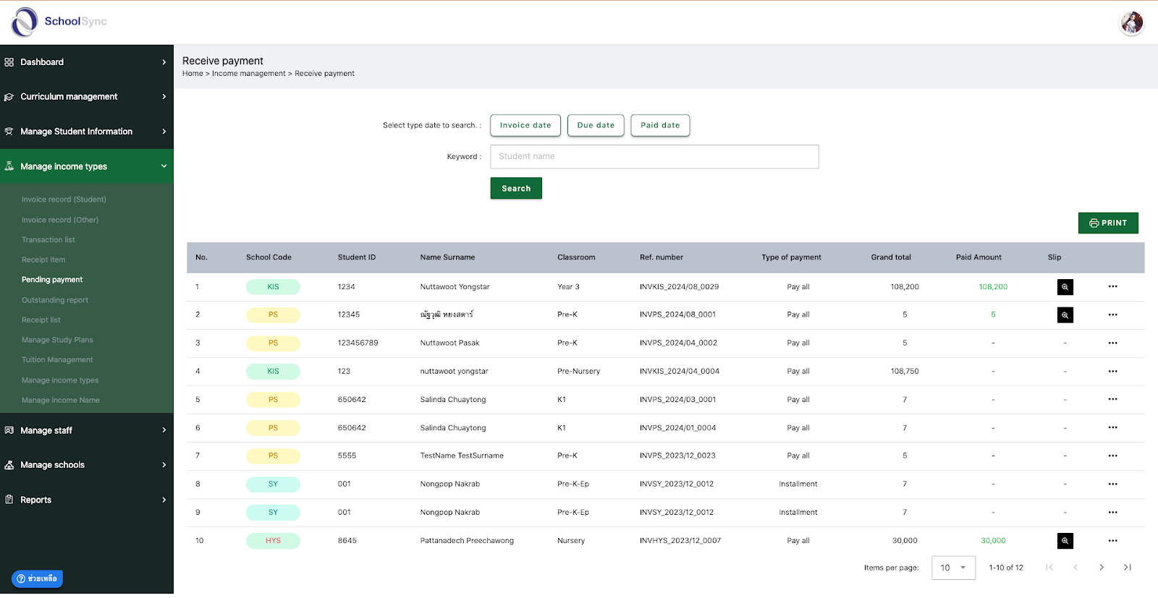Open the user profile avatar
This screenshot has height=598, width=1158.
click(1132, 22)
